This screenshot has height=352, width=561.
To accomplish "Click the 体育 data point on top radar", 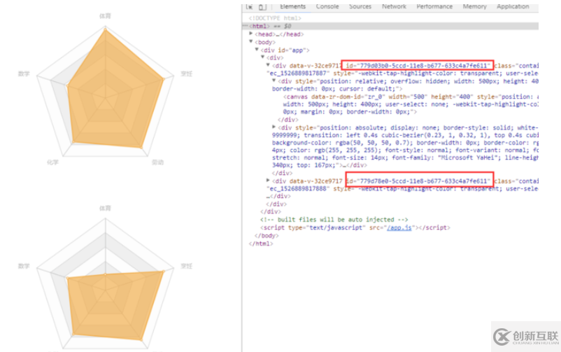I will click(105, 30).
